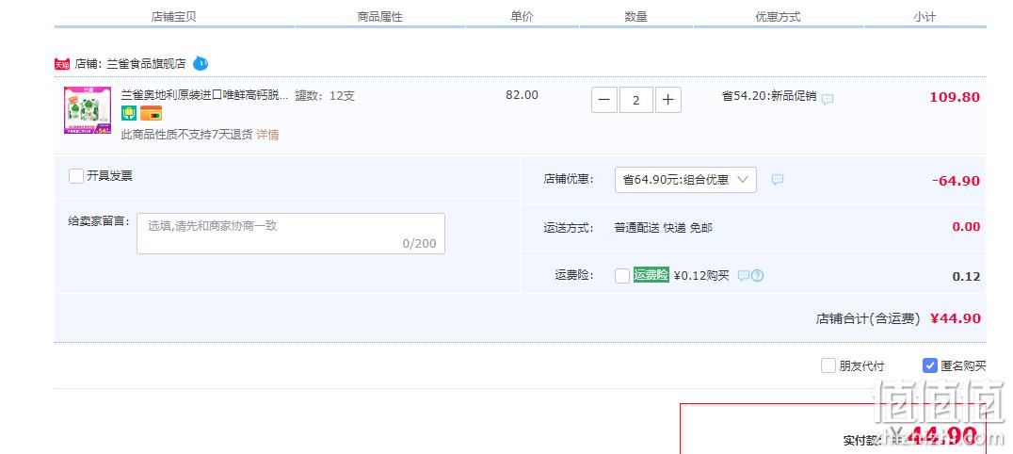Screen dimensions: 1013x454
Task: Open the blue Wangwang chat droplet icon
Action: point(201,63)
